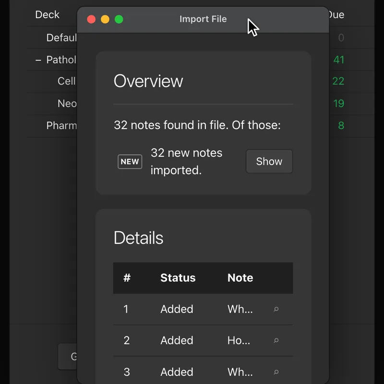
Task: Open the Neo subdeck in main window
Action: 67,103
